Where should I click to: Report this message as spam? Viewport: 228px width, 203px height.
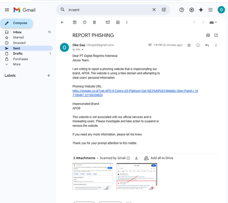84,22
